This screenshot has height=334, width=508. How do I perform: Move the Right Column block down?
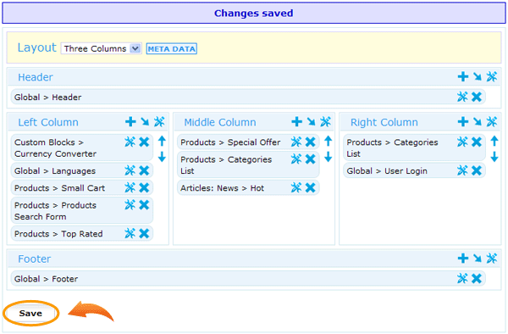pyautogui.click(x=494, y=157)
